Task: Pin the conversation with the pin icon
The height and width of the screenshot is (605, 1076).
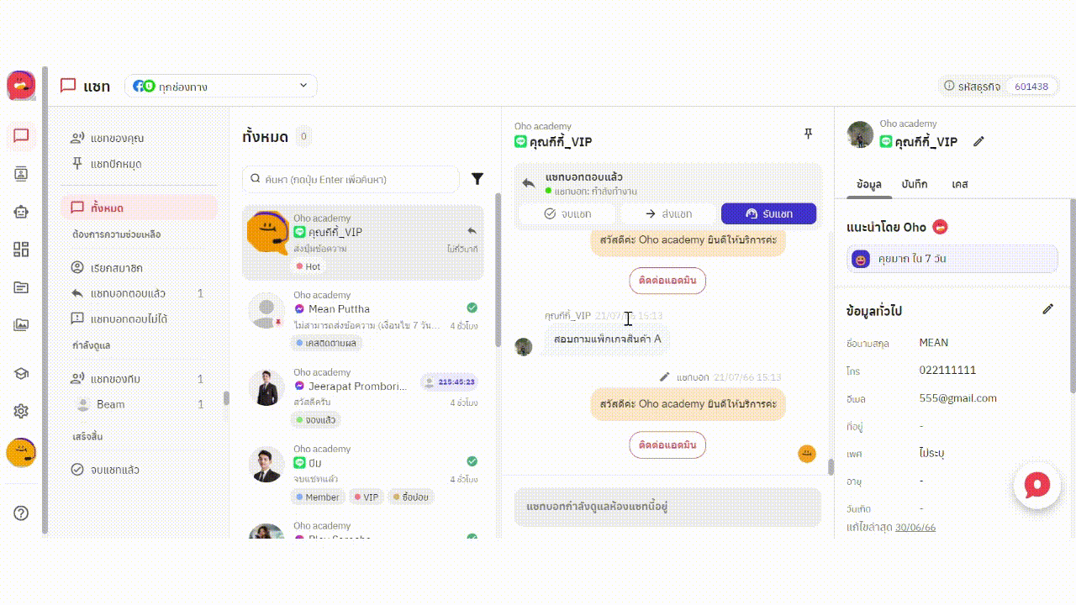Action: click(x=809, y=134)
